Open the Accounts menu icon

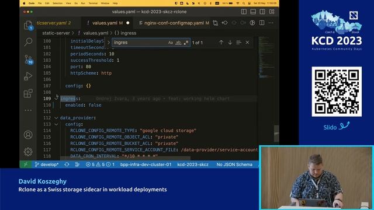pyautogui.click(x=28, y=135)
